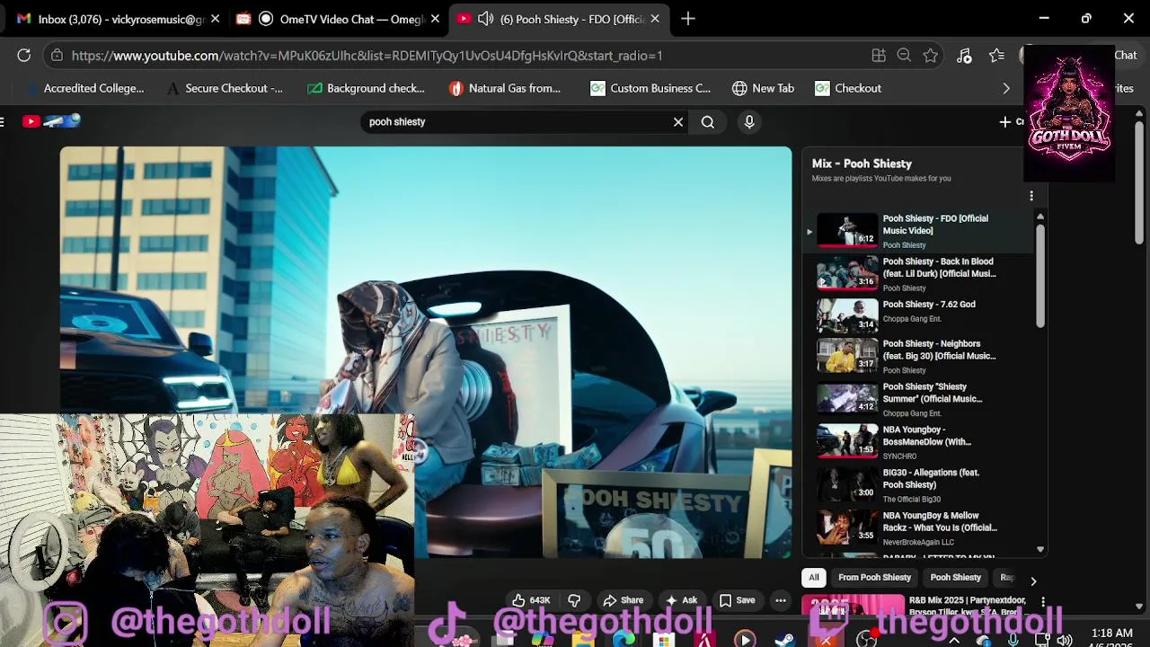Open the Favorites list icon in toolbar

996,56
